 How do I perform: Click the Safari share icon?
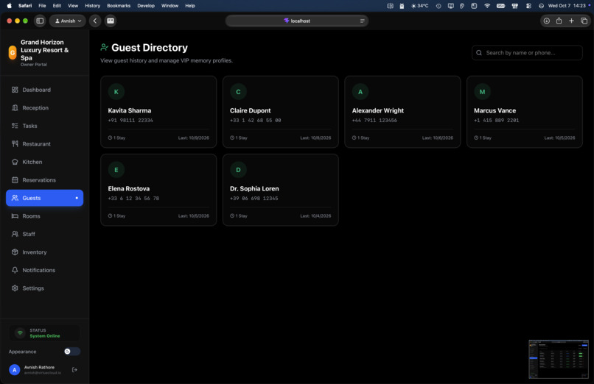point(559,21)
